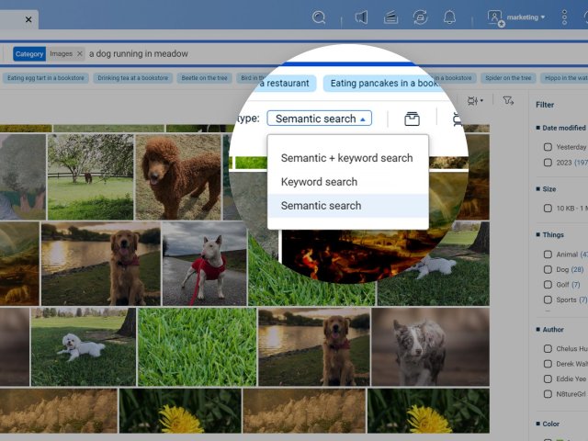Tick the Eddie Yee author checkbox
Screen dimensions: 588x441
click(x=548, y=379)
